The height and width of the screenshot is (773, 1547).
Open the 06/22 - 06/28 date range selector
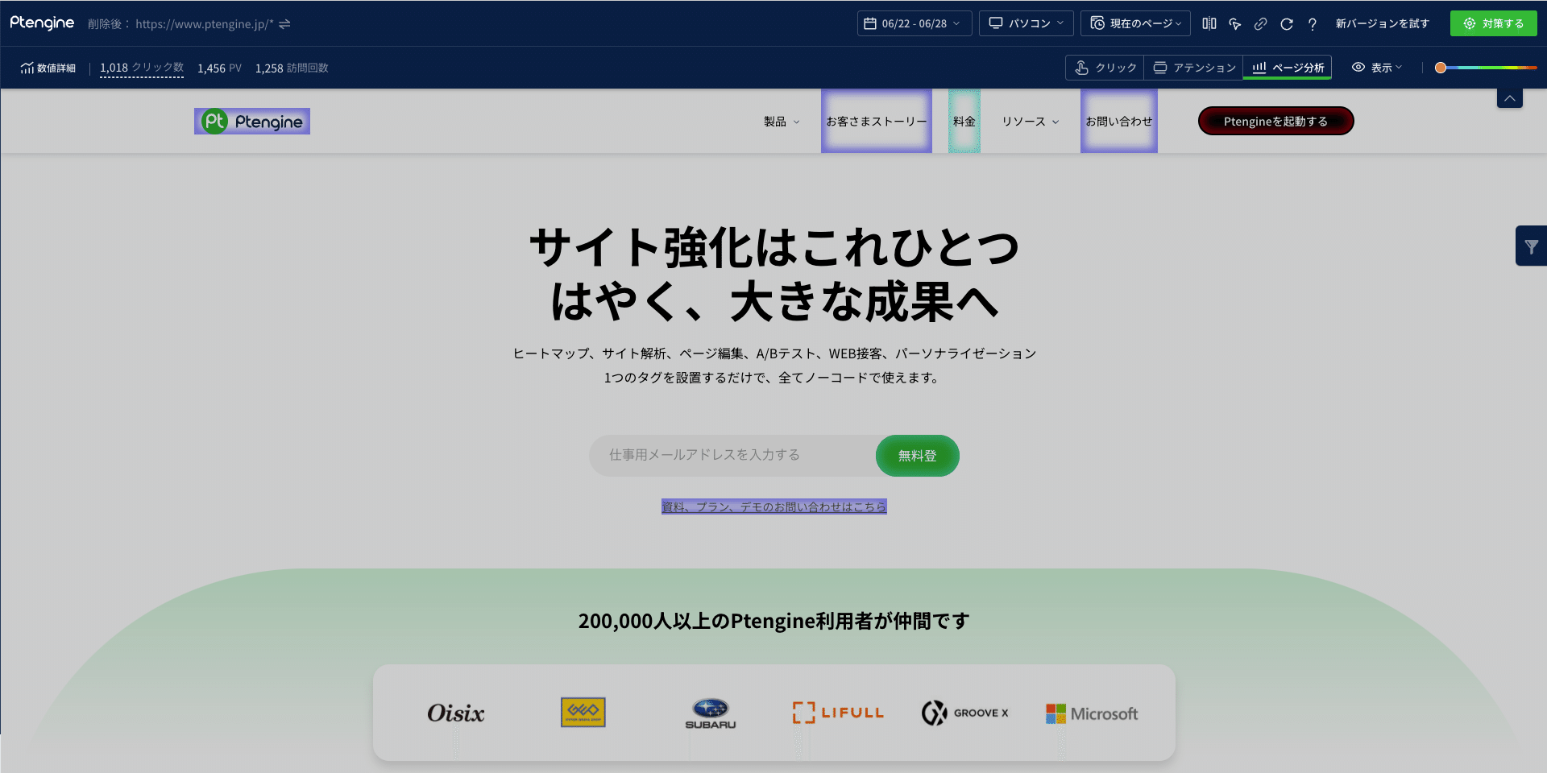click(x=914, y=23)
